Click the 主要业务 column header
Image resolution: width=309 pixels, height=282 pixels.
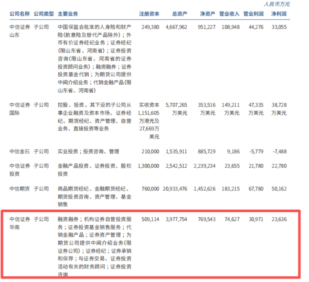point(68,14)
